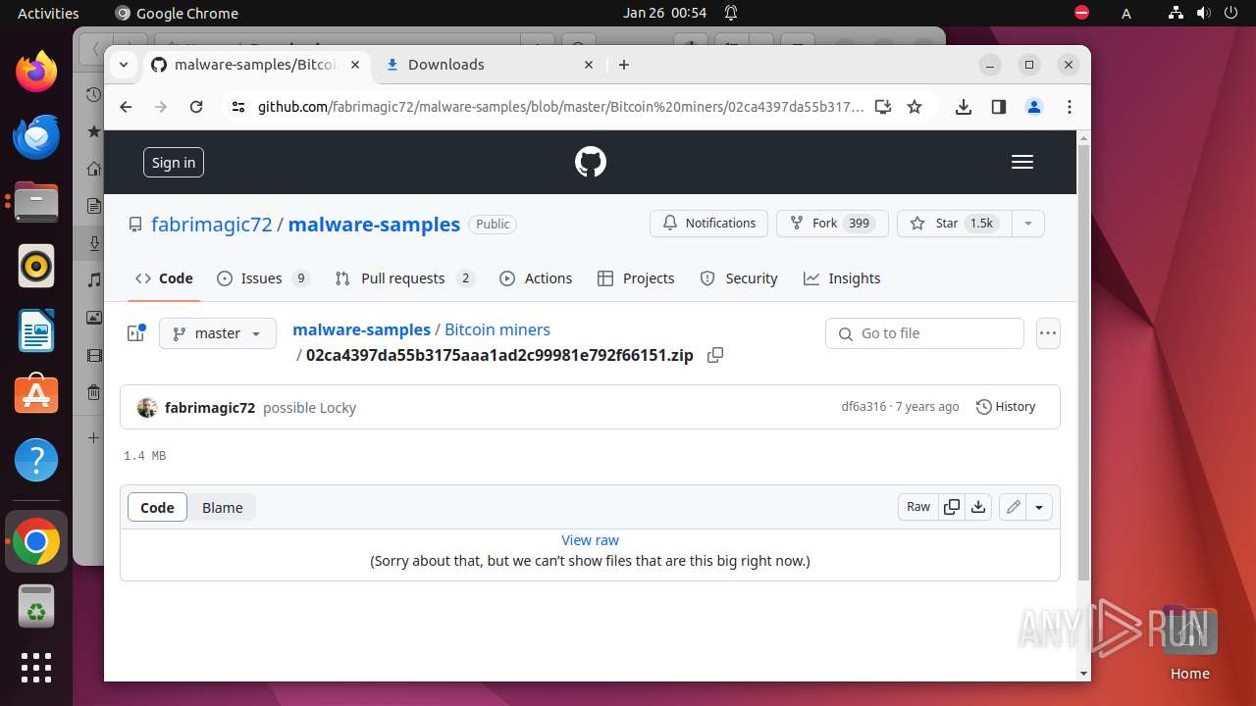Launch Firefox from the dock

(36, 72)
